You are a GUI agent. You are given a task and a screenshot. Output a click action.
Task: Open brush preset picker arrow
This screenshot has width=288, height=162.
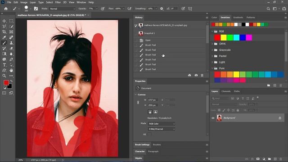pyautogui.click(x=31, y=9)
